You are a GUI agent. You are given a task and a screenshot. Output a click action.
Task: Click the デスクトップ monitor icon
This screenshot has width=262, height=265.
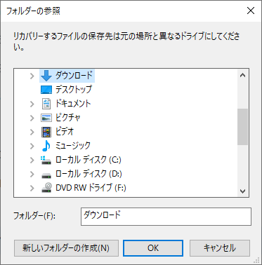tap(46, 90)
